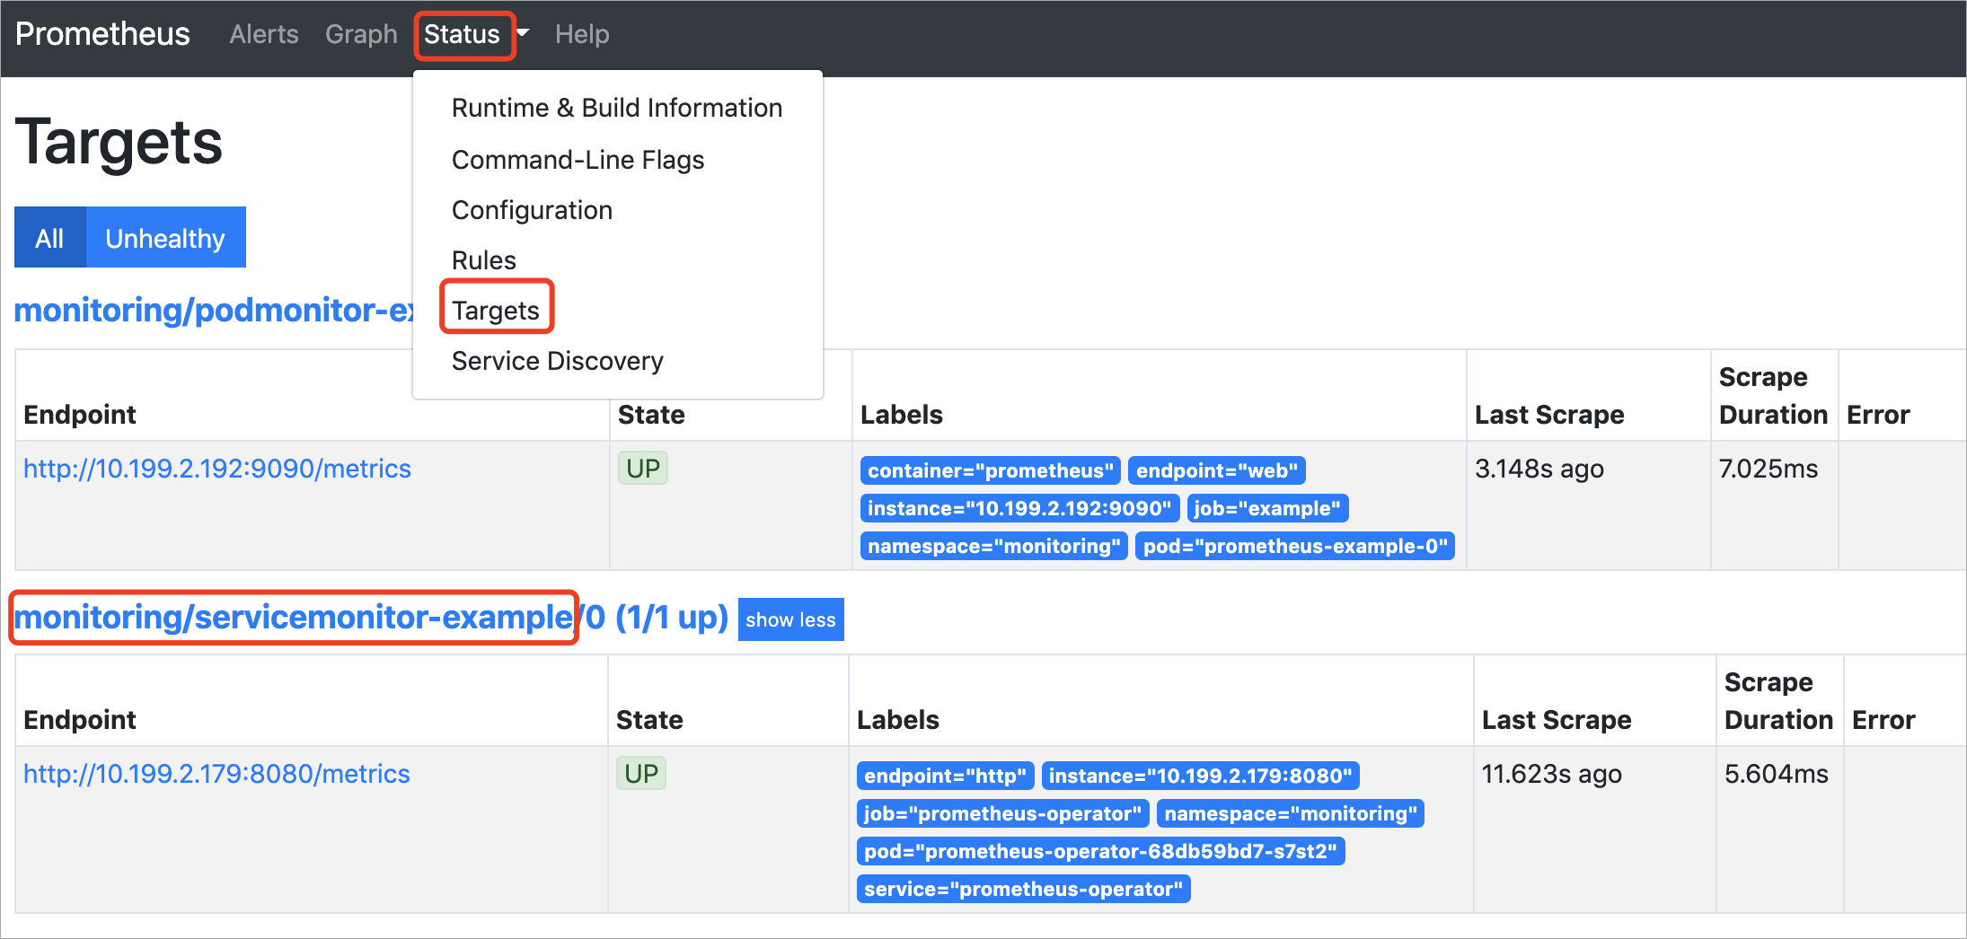The width and height of the screenshot is (1967, 939).
Task: Click the Prometheus brand logo text
Action: pos(102,34)
